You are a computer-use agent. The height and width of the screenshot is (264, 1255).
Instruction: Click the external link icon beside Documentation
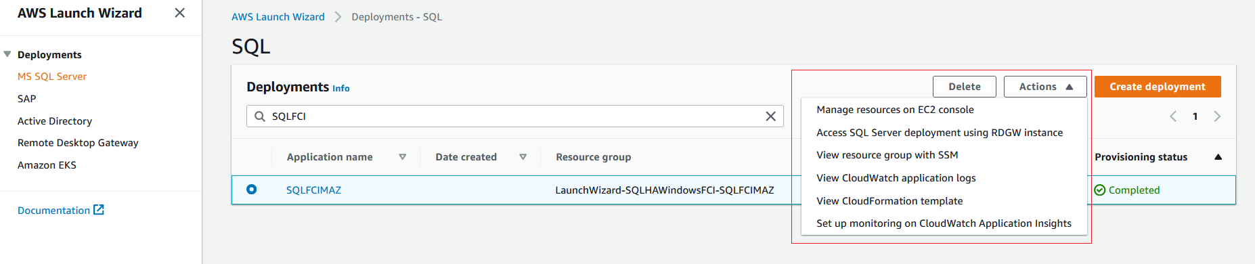tap(99, 210)
